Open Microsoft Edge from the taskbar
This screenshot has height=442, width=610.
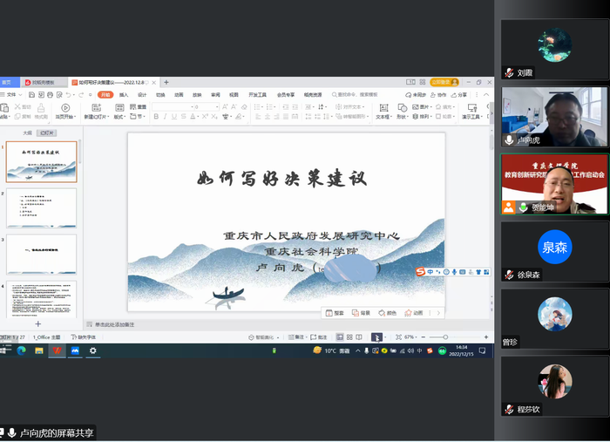click(21, 350)
